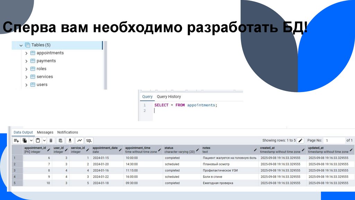355x200 pixels.
Task: Select row number 1 header
Action: point(17,158)
